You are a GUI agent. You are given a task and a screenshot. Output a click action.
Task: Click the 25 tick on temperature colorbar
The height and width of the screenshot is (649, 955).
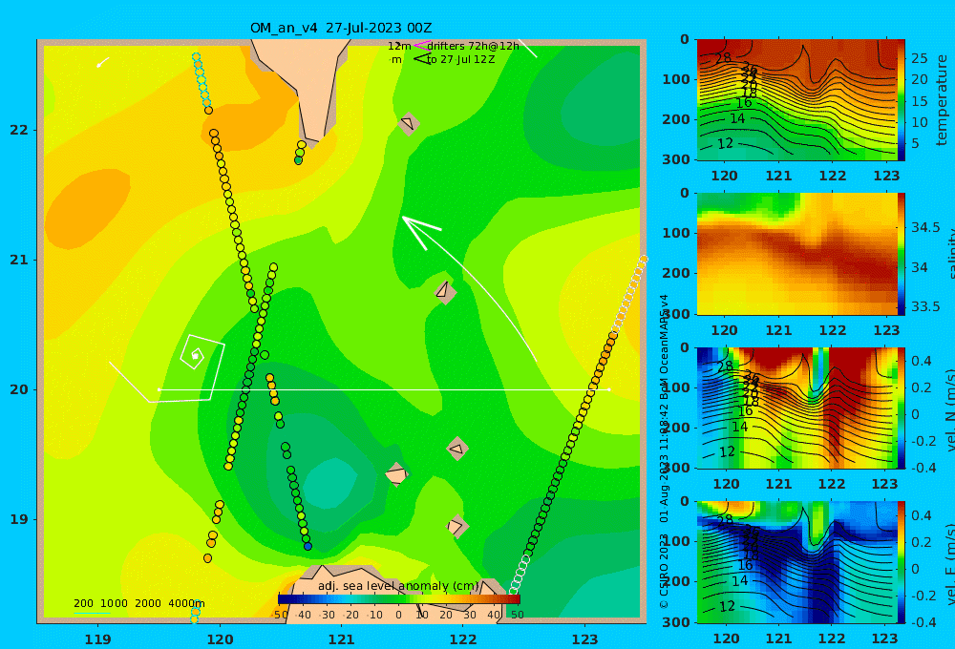pyautogui.click(x=919, y=58)
